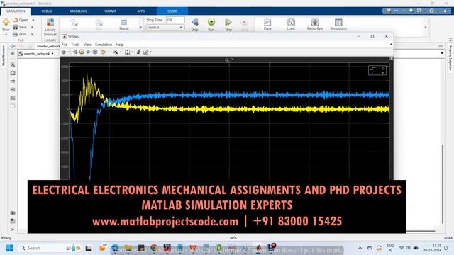Open the APPS ribbon tab
This screenshot has width=454, height=255.
pyautogui.click(x=140, y=11)
